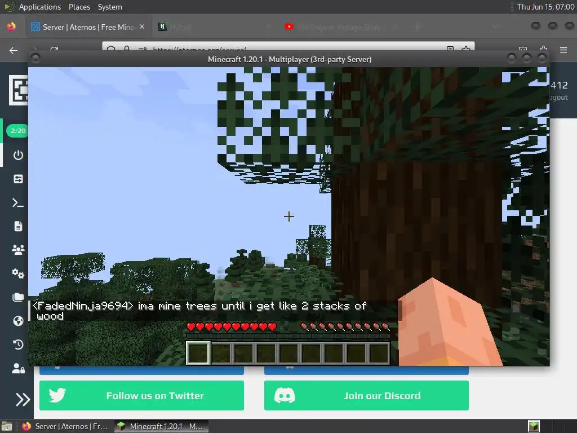Screen dimensions: 577x433
Task: Open the Applications menu in top panel
Action: click(x=40, y=7)
